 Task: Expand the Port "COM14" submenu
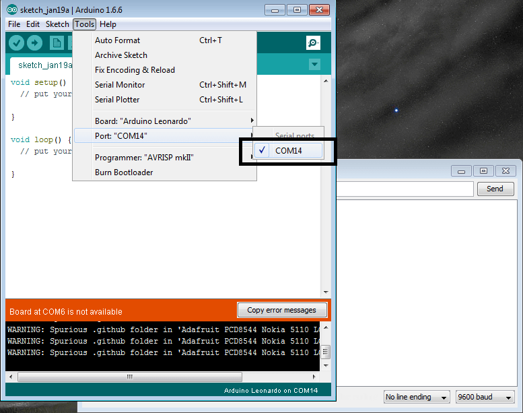pos(164,136)
